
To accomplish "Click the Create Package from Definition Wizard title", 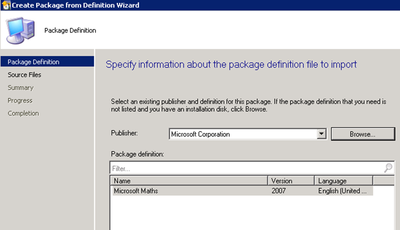I will tap(75, 5).
